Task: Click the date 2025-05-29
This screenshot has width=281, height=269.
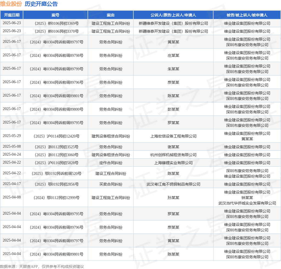Action: 12,136
